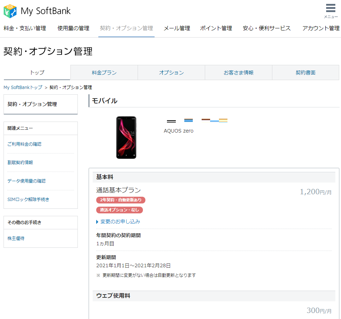Click the 通話オプション・なし badge
Viewport: 341px width, 319px height.
(x=120, y=210)
